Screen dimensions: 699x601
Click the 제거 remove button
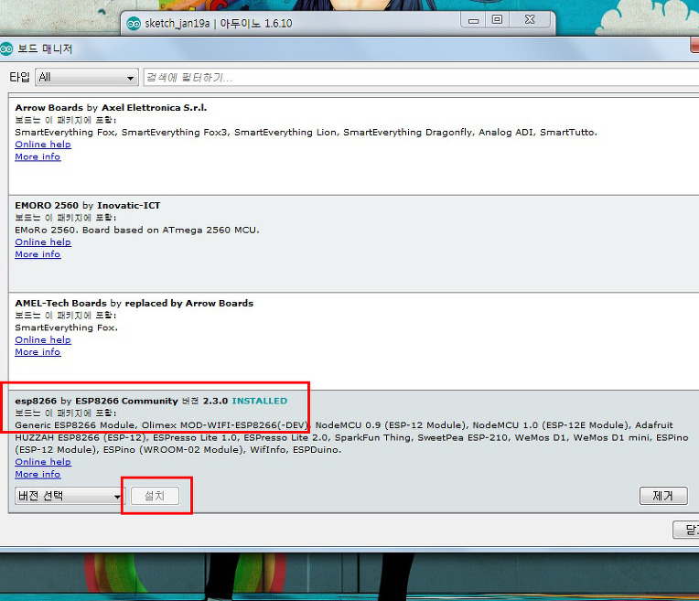coord(663,496)
